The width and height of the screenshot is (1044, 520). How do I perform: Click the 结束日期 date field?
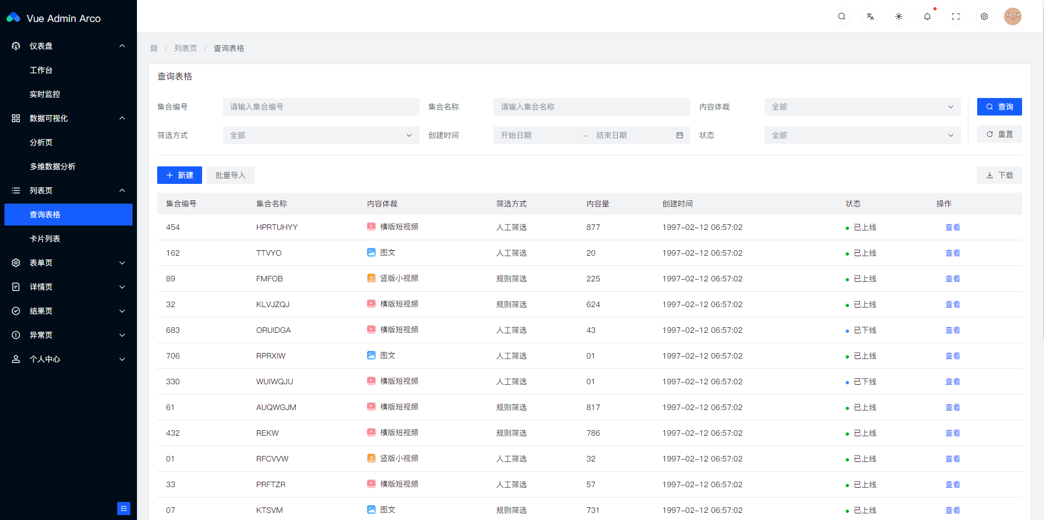click(633, 135)
